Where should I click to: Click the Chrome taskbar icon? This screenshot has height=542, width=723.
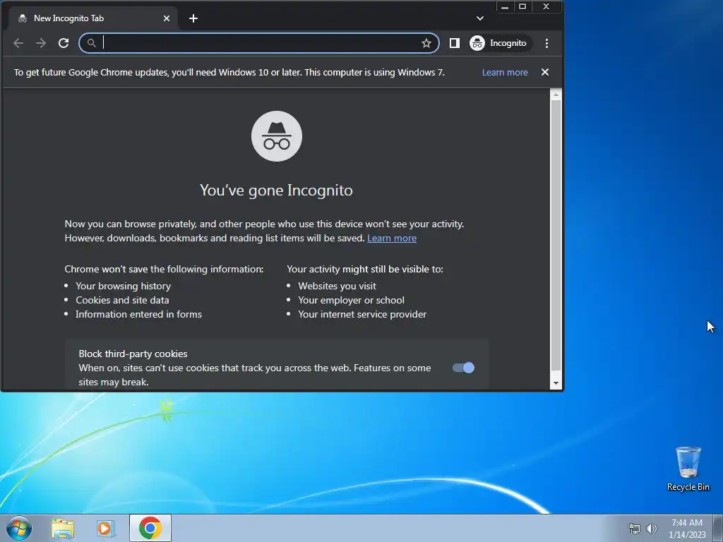[x=150, y=528]
